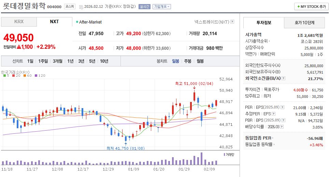
Task: Open the 기업개요 dropdown
Action: (x=161, y=7)
